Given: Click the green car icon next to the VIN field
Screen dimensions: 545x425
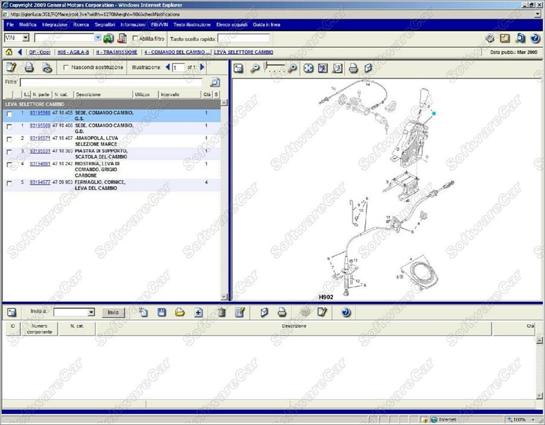Looking at the screenshot, I should 108,39.
